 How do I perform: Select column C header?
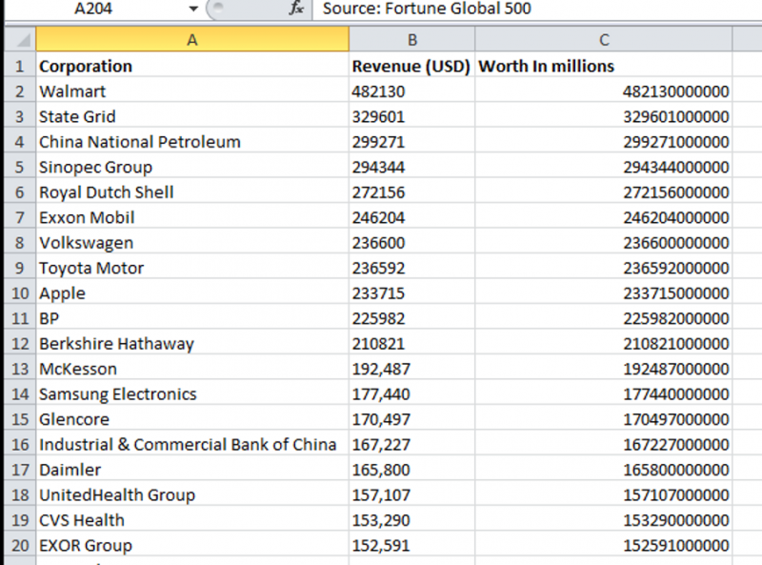pyautogui.click(x=604, y=39)
